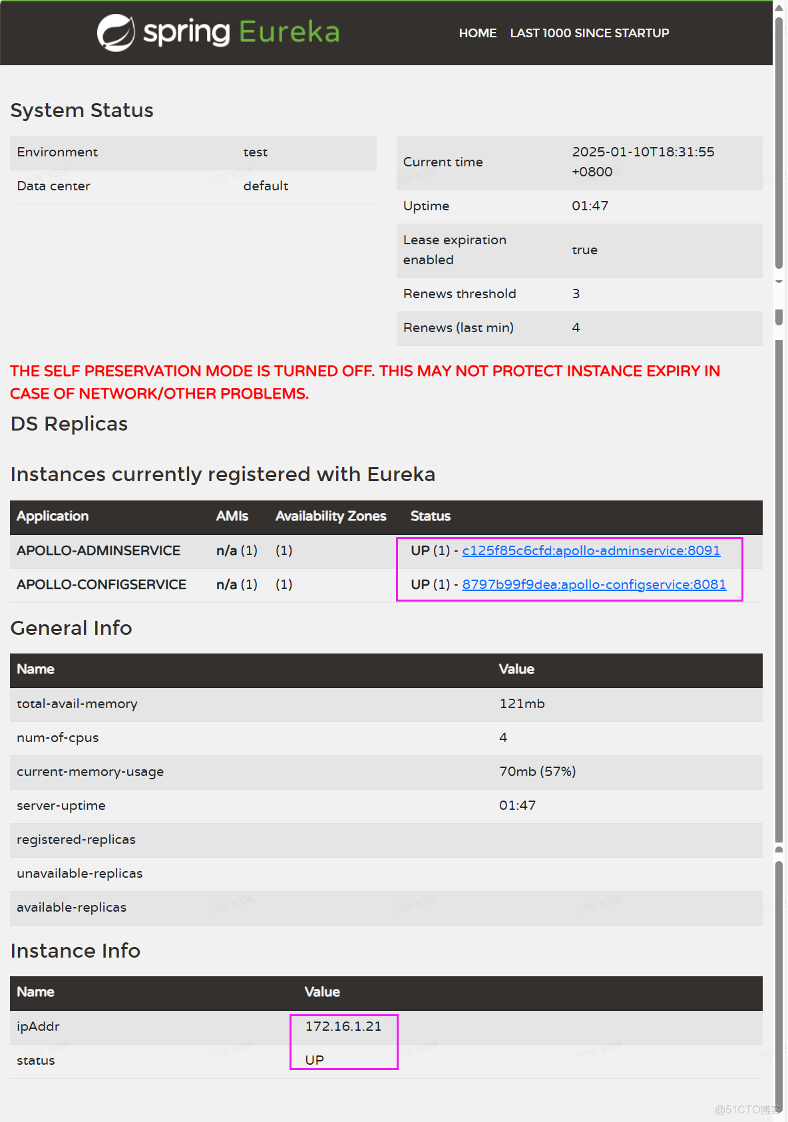Click the Availability Zones column header

331,516
